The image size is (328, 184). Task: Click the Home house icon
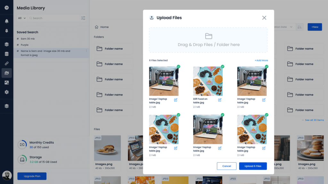[x=96, y=27]
